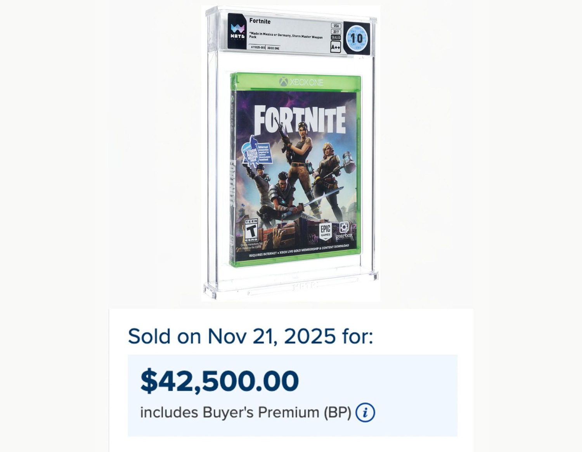The width and height of the screenshot is (582, 452).
Task: Click the Buyer's Premium info icon
Action: pos(365,412)
